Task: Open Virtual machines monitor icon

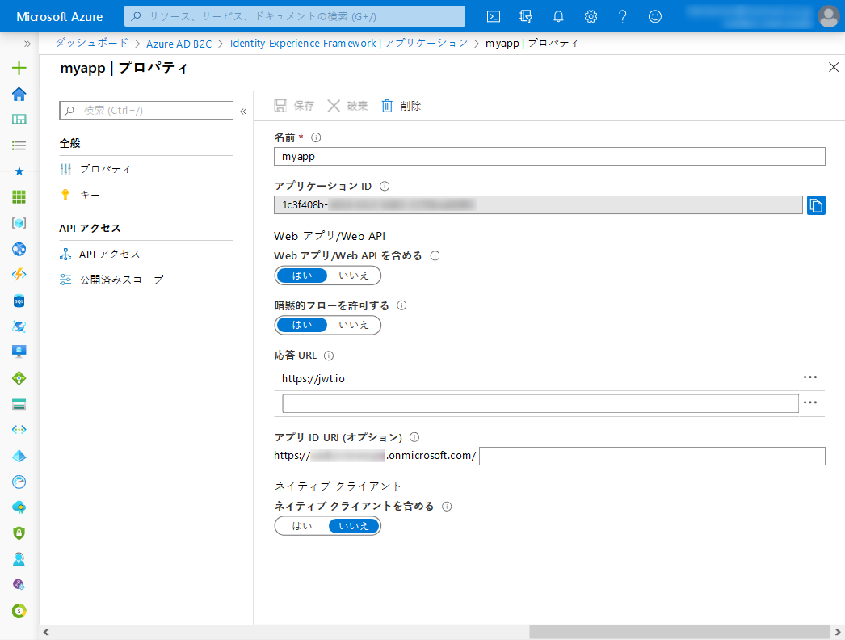Action: tap(19, 352)
